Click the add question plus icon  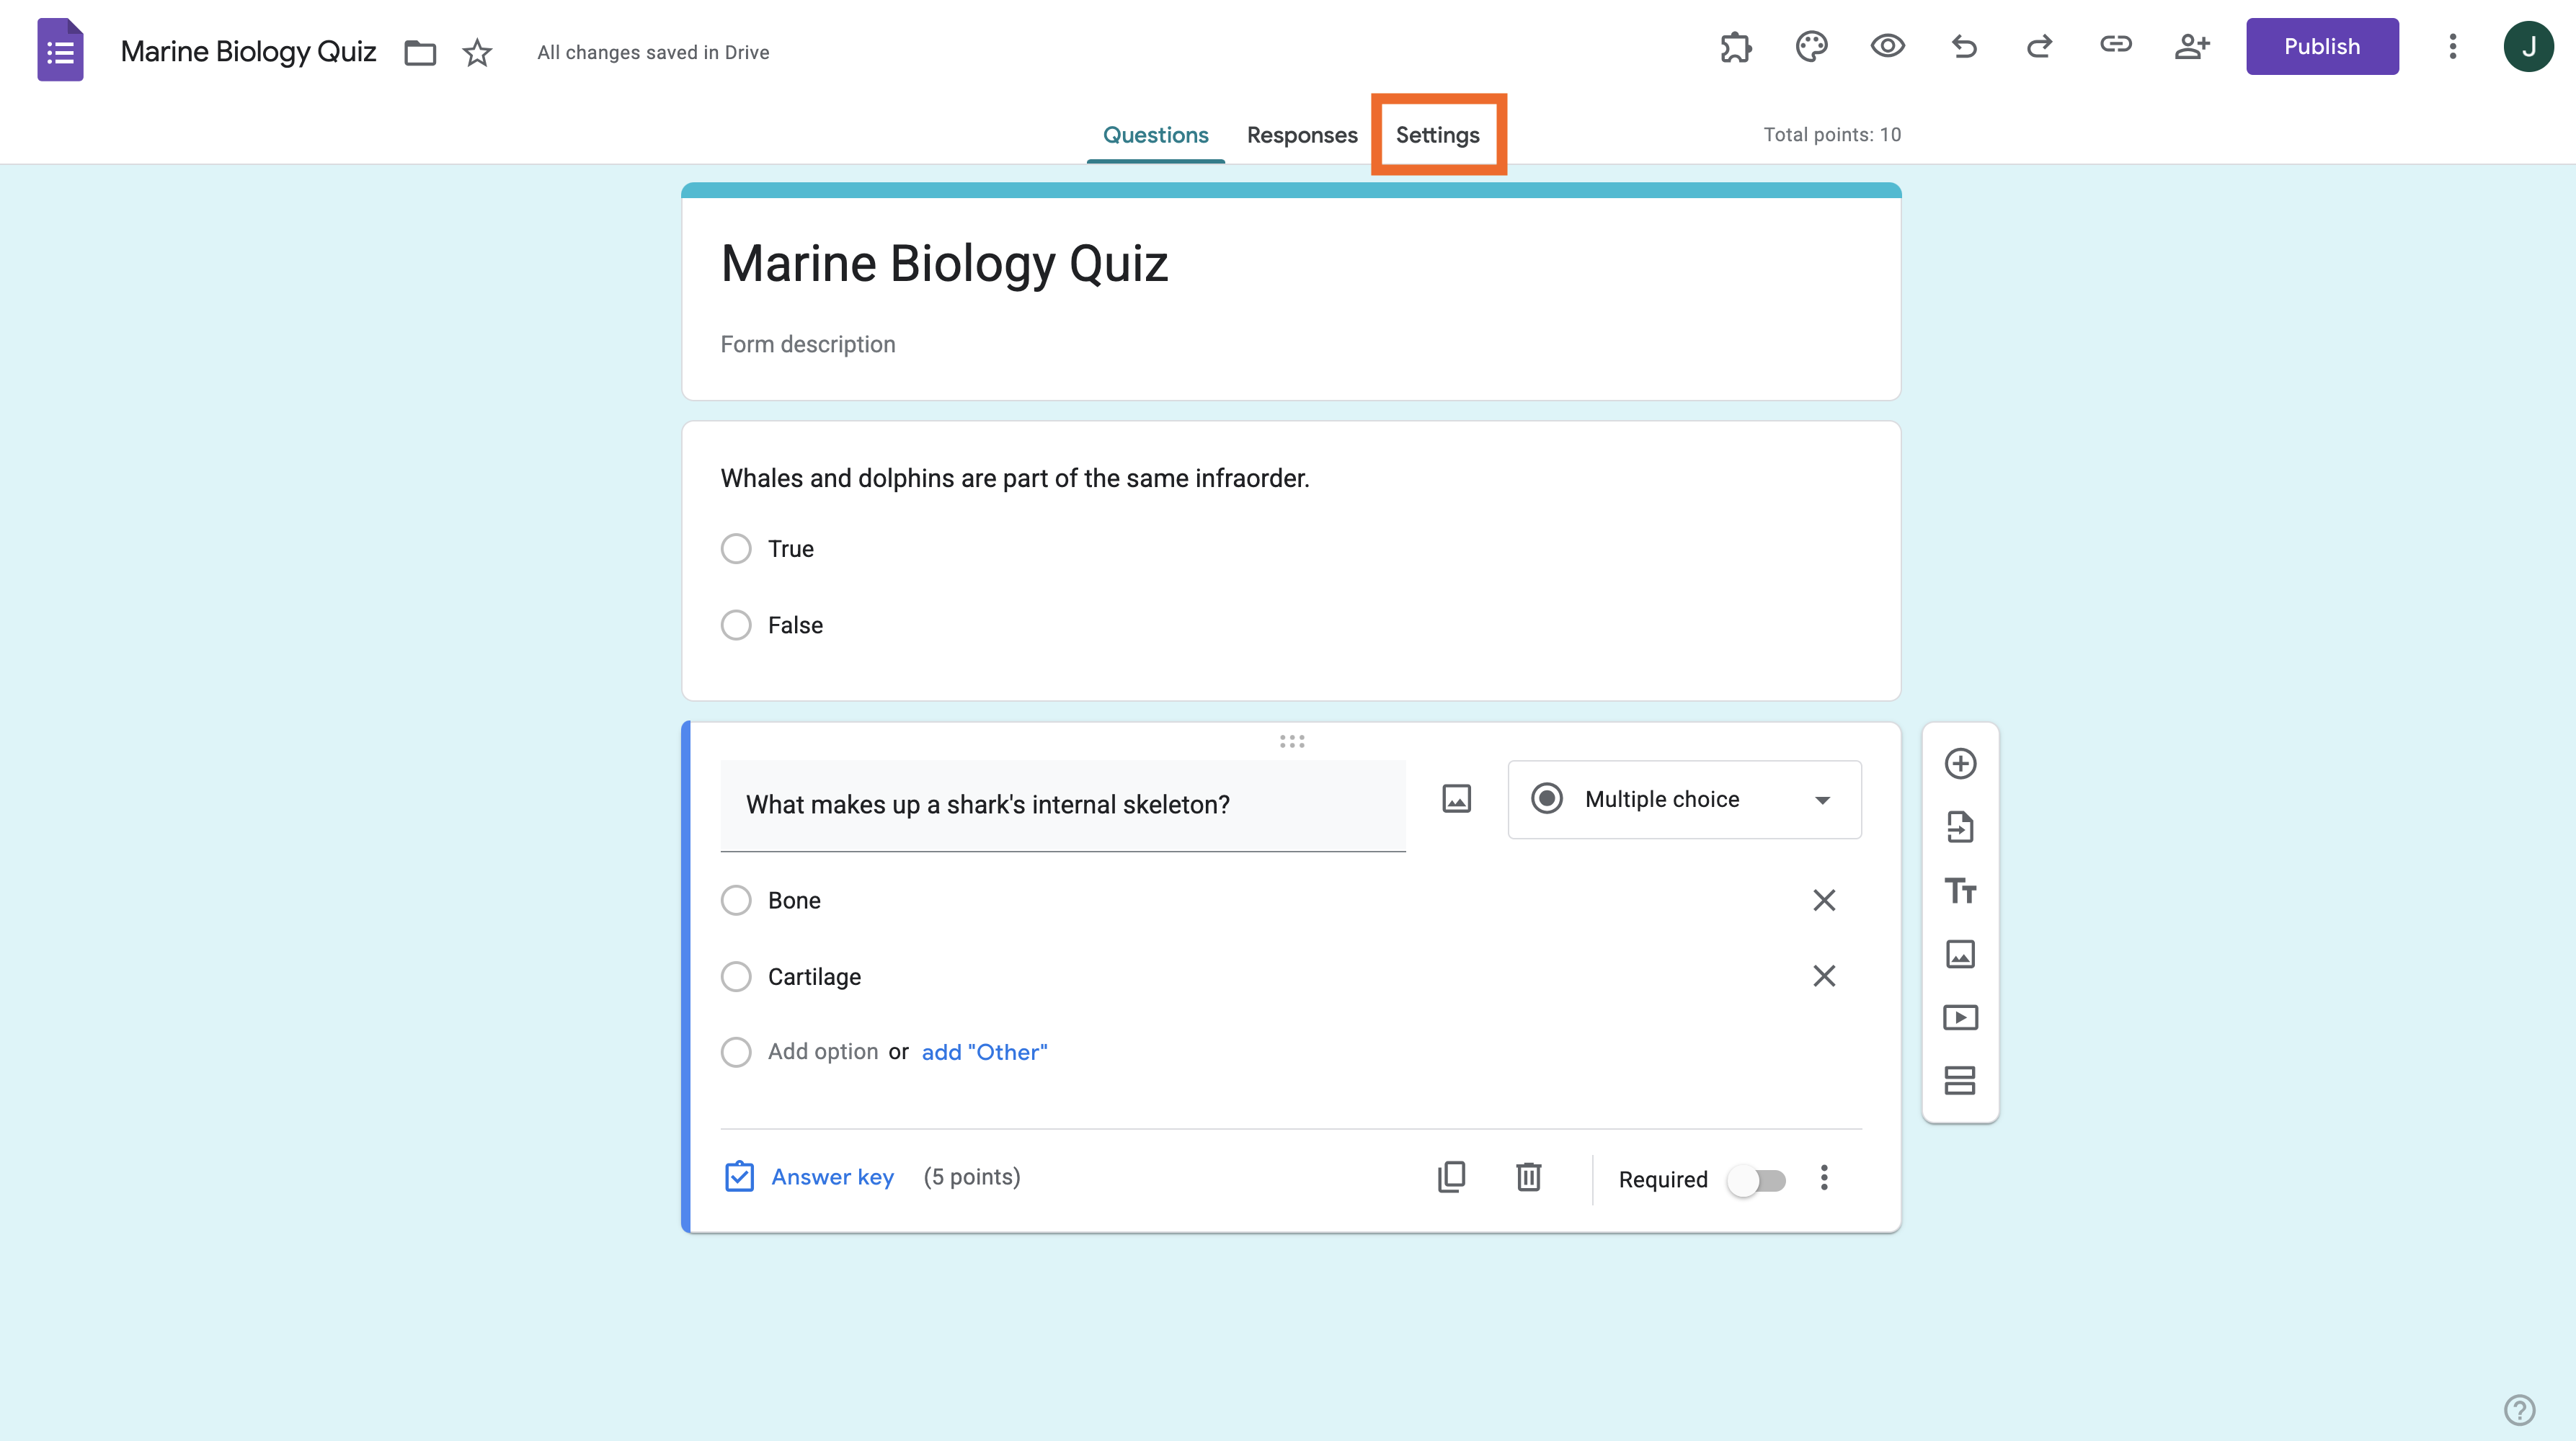click(1960, 764)
